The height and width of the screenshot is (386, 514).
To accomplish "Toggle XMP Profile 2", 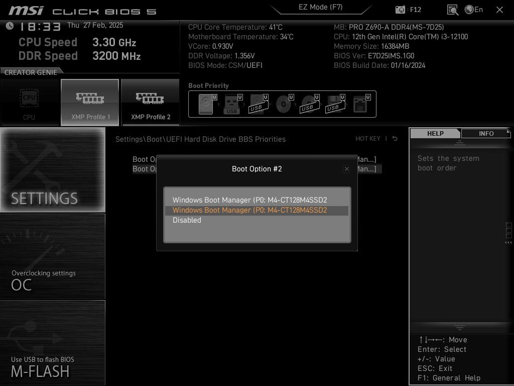I will 150,103.
